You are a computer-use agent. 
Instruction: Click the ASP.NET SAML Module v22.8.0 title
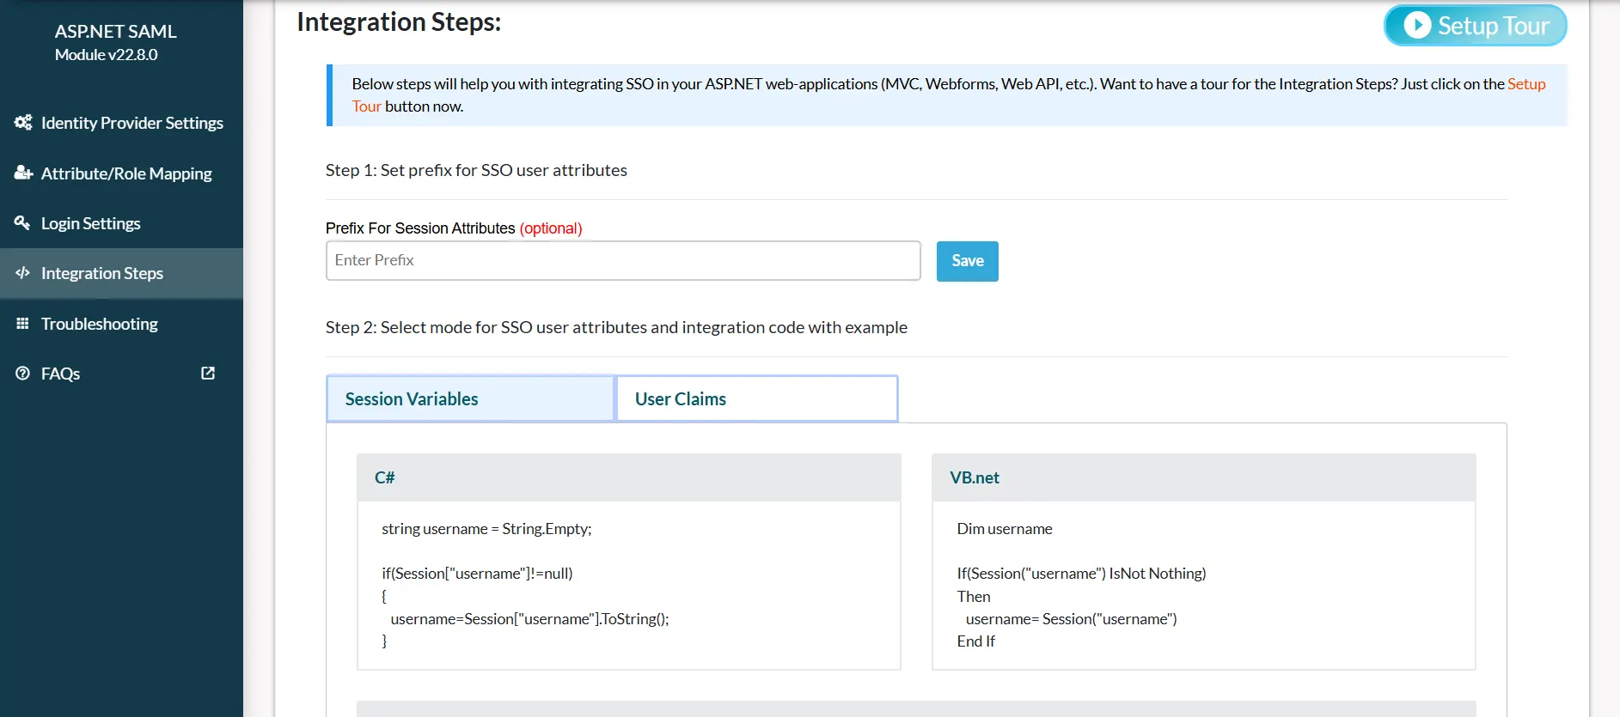coord(115,42)
